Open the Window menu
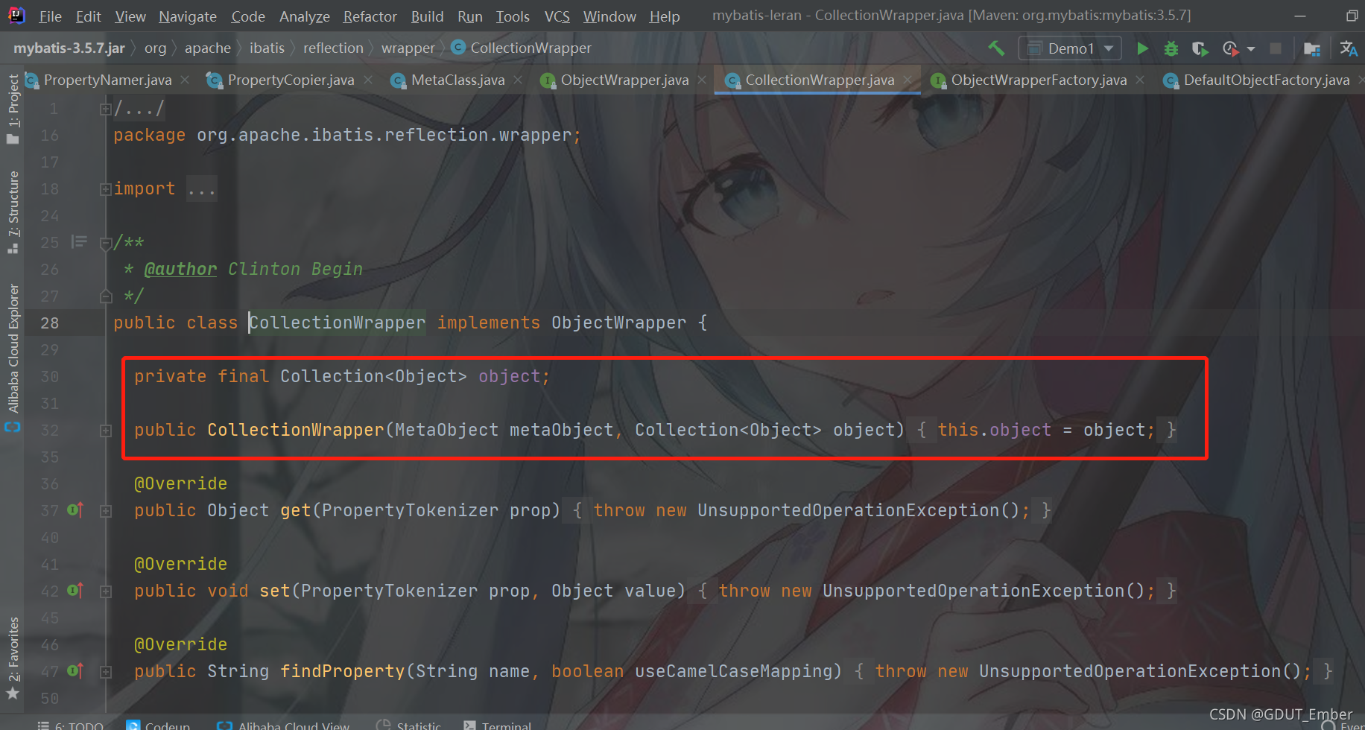This screenshot has width=1365, height=730. pyautogui.click(x=609, y=16)
